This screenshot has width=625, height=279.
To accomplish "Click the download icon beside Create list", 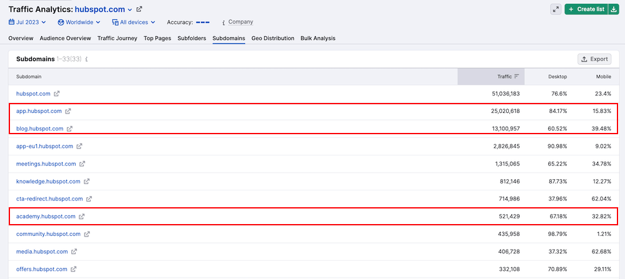I will 613,9.
